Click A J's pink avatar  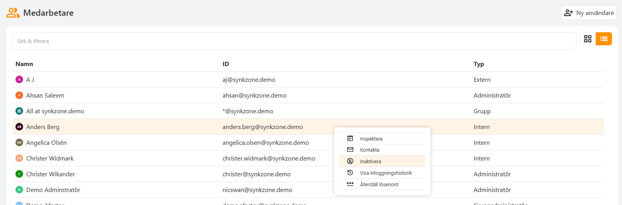click(x=19, y=79)
